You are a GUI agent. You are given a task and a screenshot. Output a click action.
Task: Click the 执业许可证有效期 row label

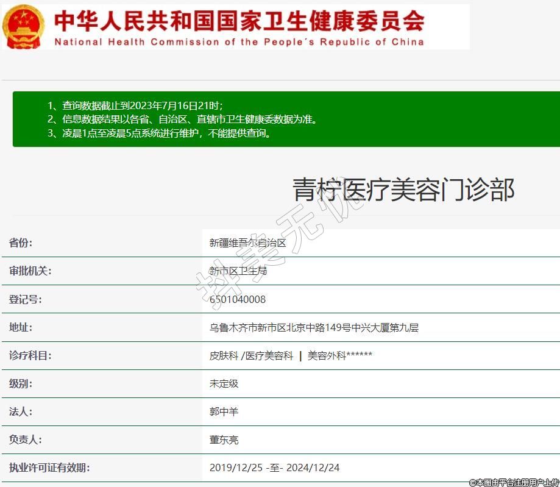(x=49, y=467)
